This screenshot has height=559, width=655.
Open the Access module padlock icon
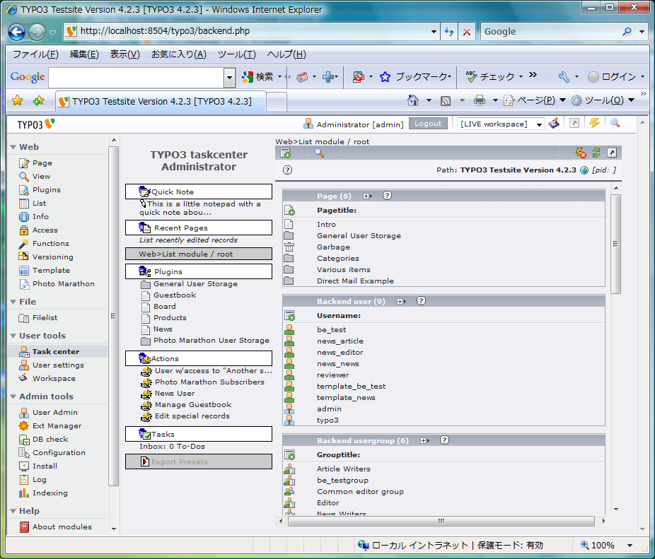(24, 230)
